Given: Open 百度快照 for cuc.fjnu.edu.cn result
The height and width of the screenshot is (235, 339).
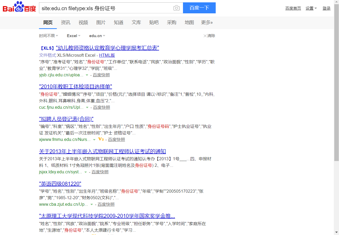Looking at the screenshot, I should pos(102,107).
